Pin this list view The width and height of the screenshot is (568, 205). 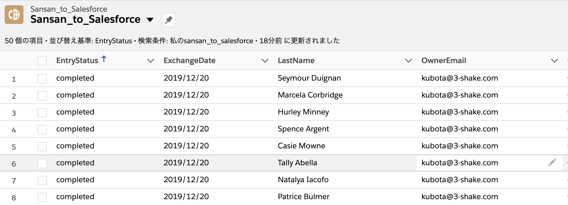tap(169, 20)
